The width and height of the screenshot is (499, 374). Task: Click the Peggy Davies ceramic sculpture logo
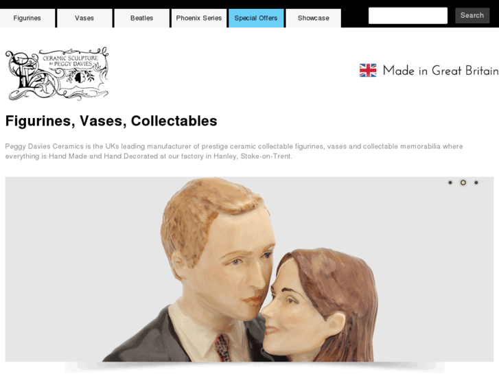pyautogui.click(x=57, y=73)
